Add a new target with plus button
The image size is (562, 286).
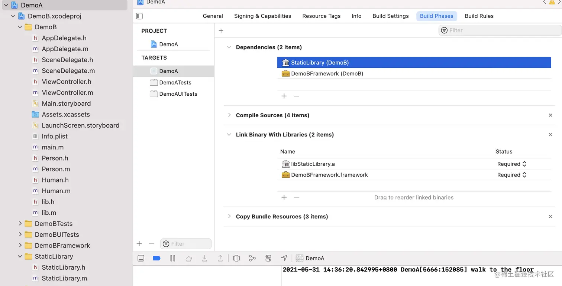coord(139,244)
